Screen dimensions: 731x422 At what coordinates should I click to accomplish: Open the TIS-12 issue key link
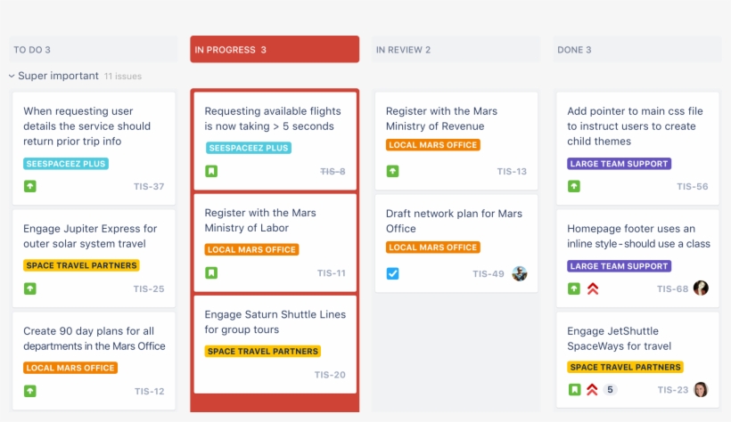point(149,391)
